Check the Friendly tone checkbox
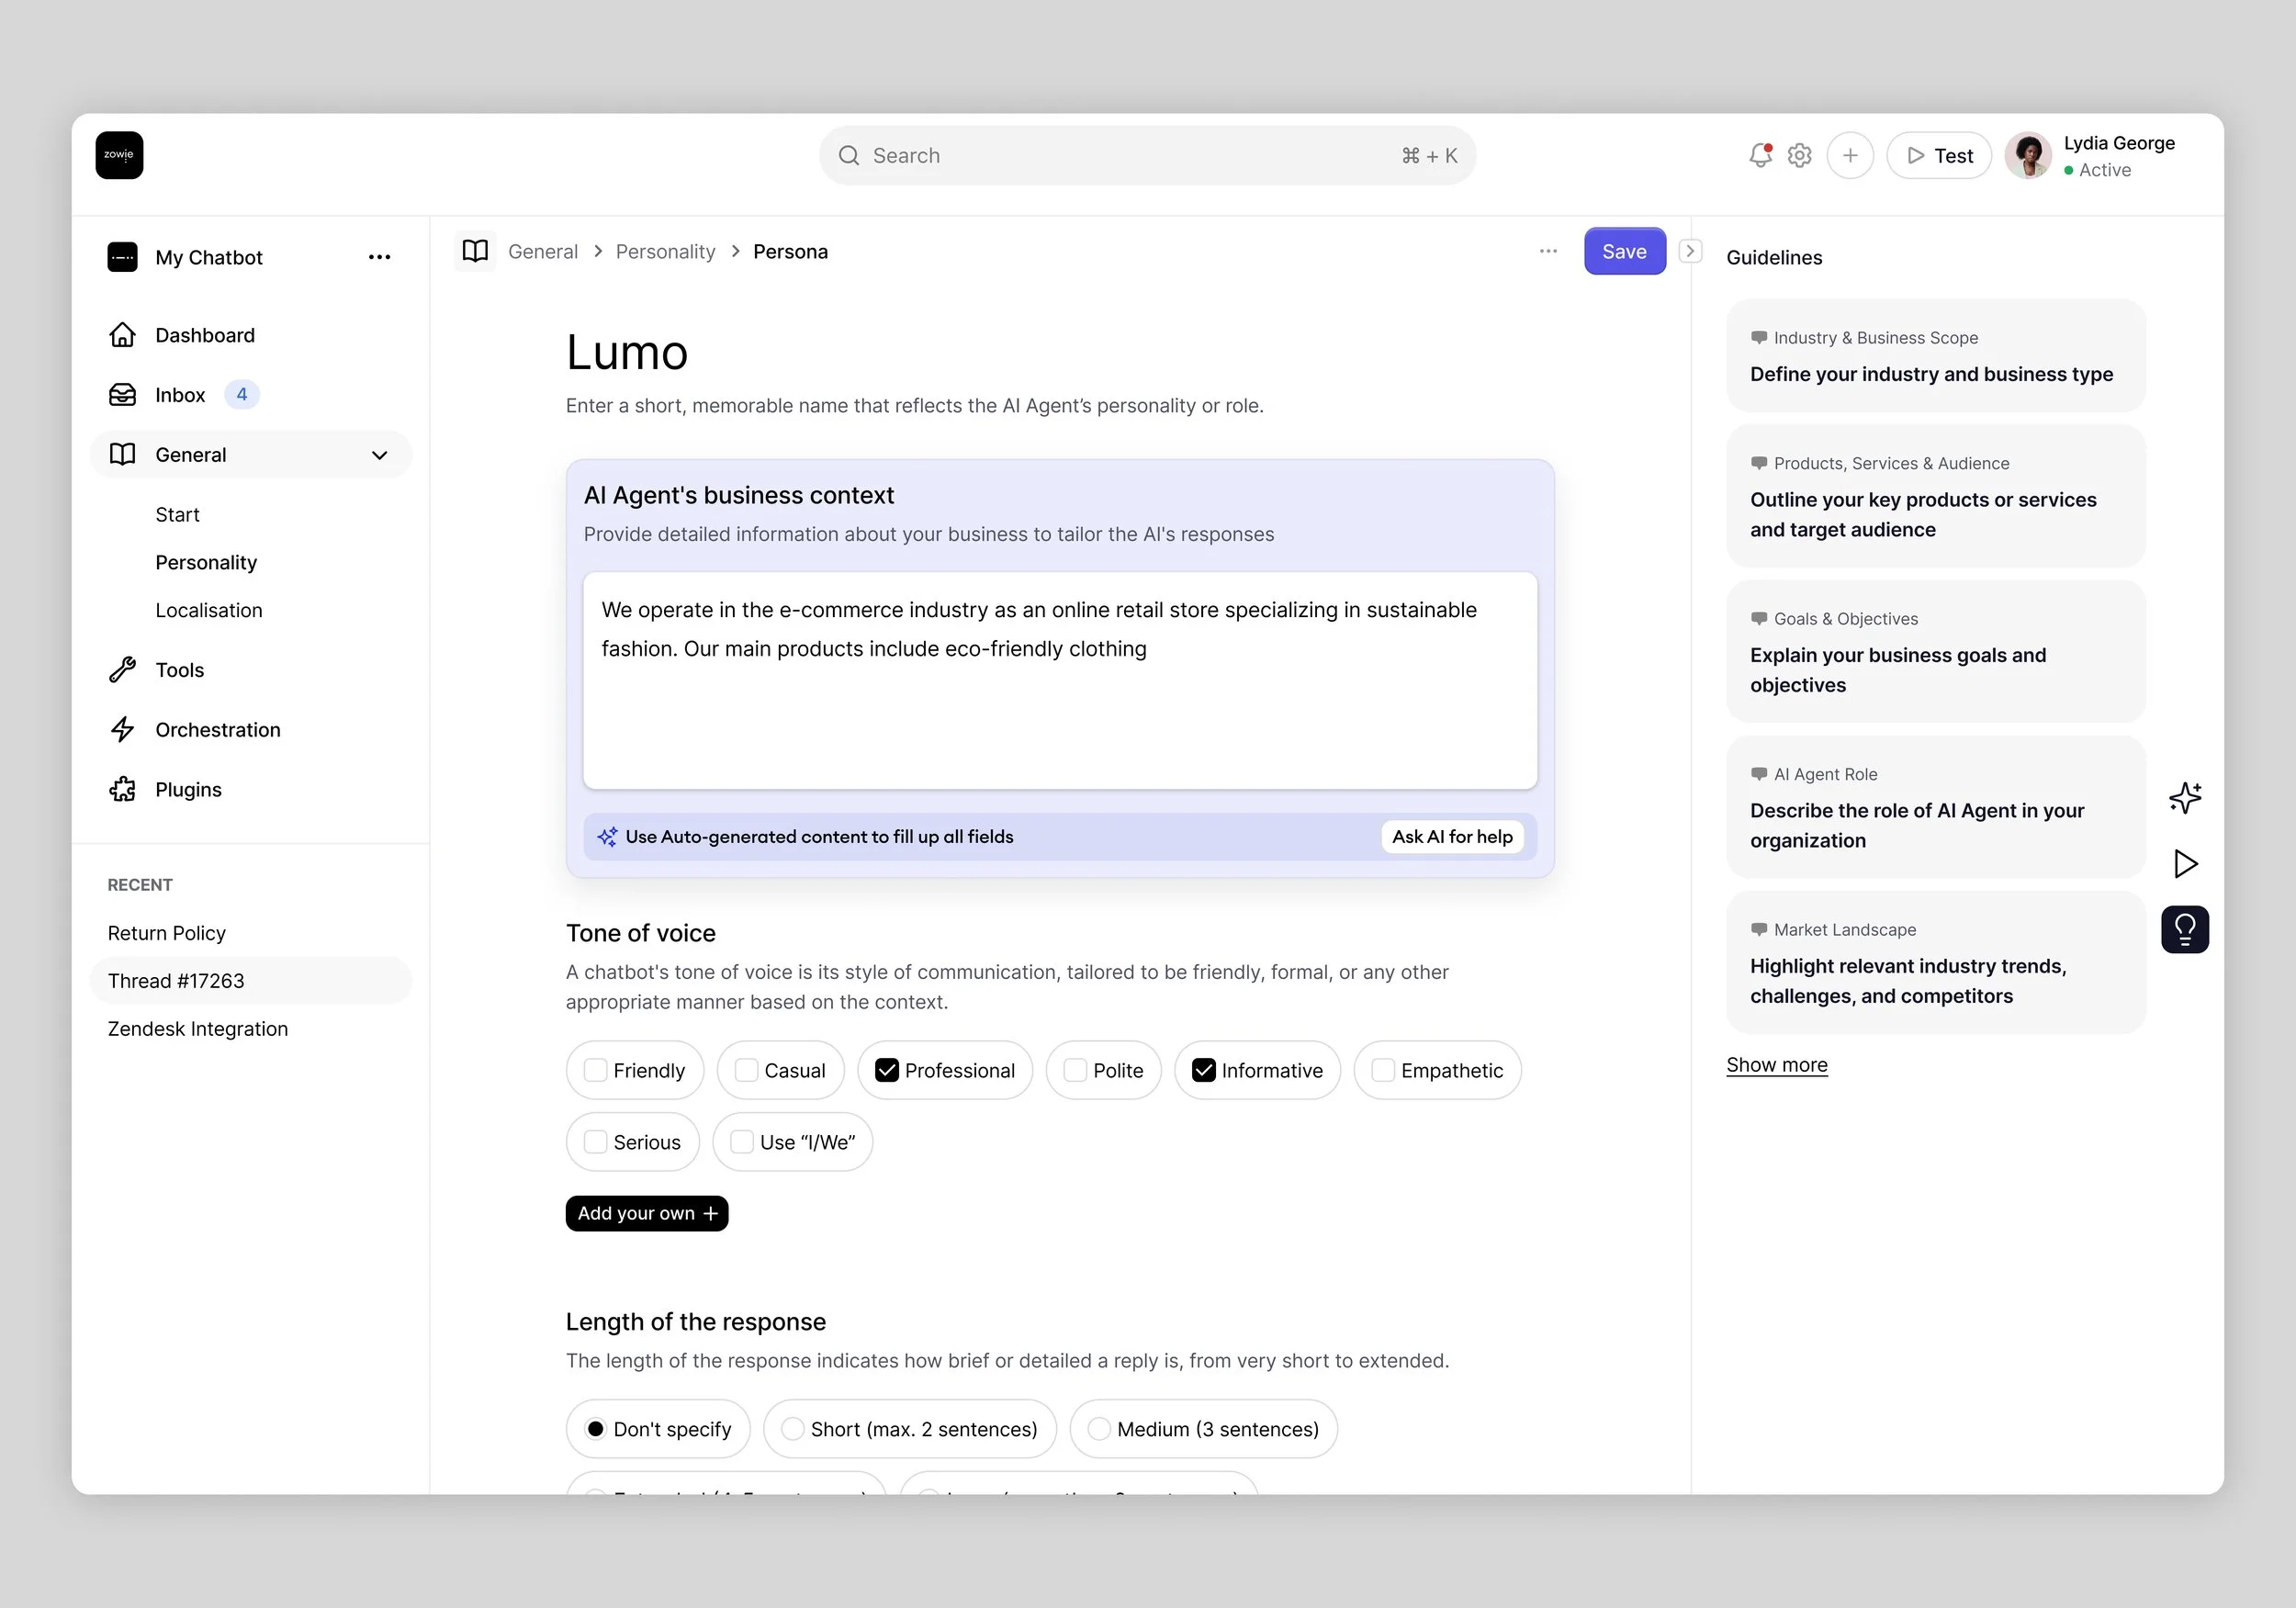The width and height of the screenshot is (2296, 1608). [595, 1070]
